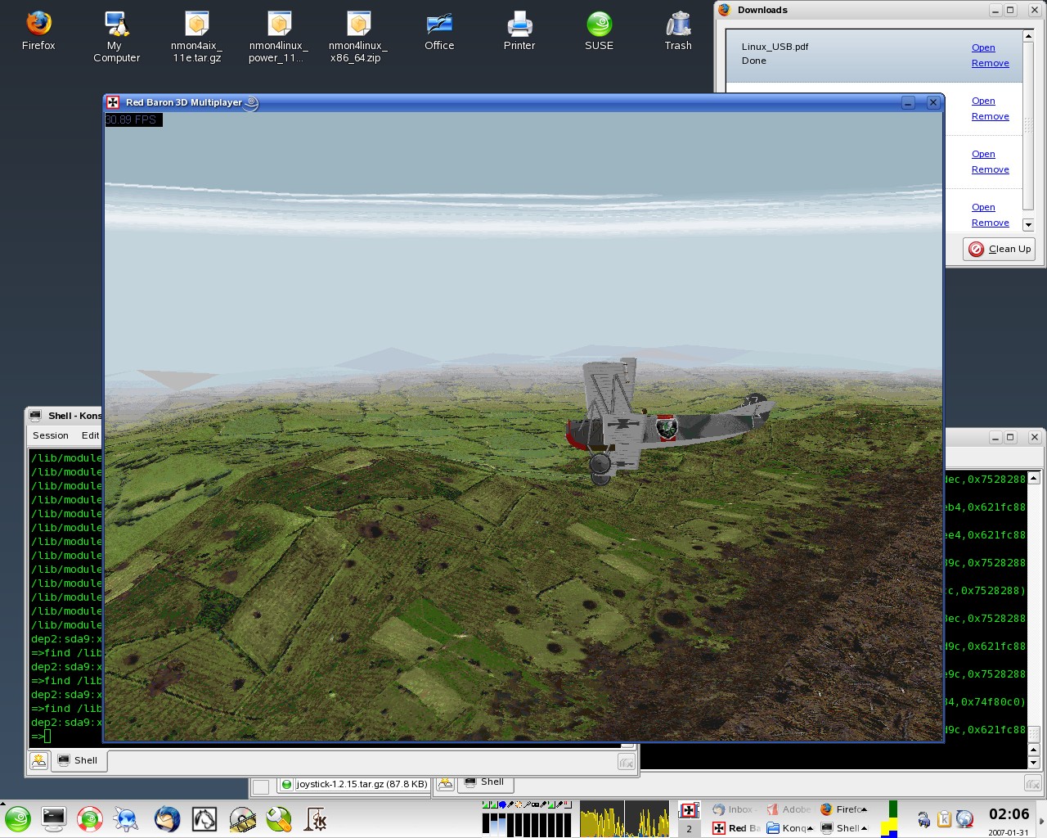Hide the panel using right edge arrow
This screenshot has height=838, width=1047.
coord(1041,820)
